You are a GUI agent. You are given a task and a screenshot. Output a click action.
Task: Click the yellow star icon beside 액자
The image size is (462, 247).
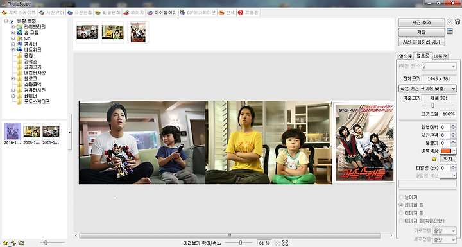[x=434, y=159]
